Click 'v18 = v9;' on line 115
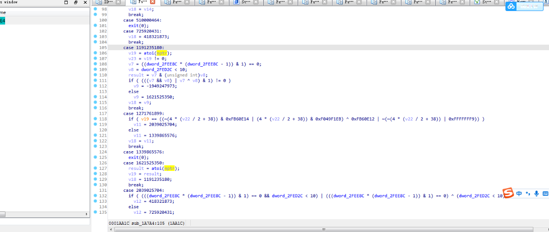Viewport: 549px width, 232px height. (x=139, y=102)
